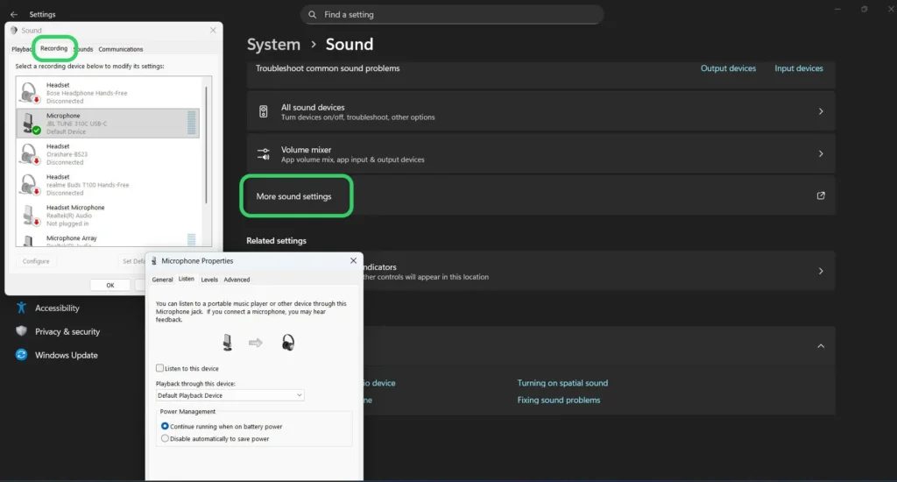The height and width of the screenshot is (482, 897).
Task: Click the Input devices link
Action: coord(799,68)
